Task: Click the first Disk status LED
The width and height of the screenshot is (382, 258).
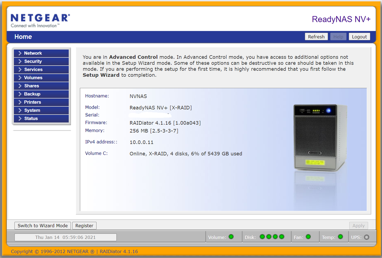Action: [x=262, y=237]
